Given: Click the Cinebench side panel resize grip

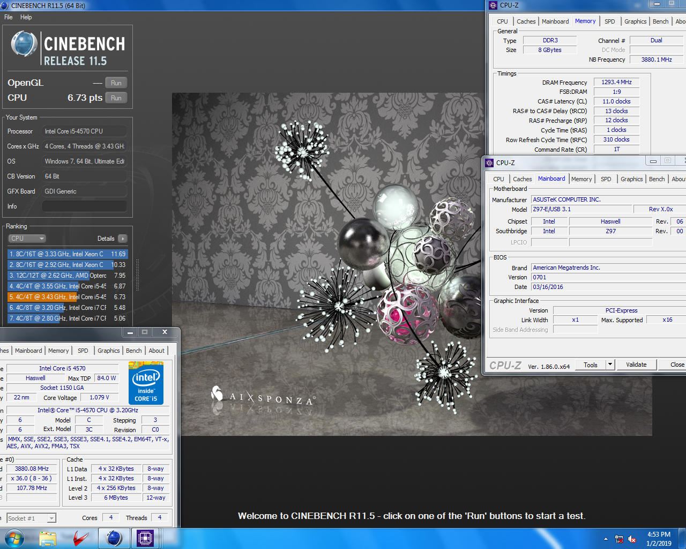Looking at the screenshot, I should click(137, 275).
